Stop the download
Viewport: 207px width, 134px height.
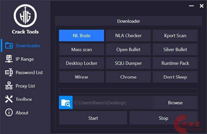point(164,118)
